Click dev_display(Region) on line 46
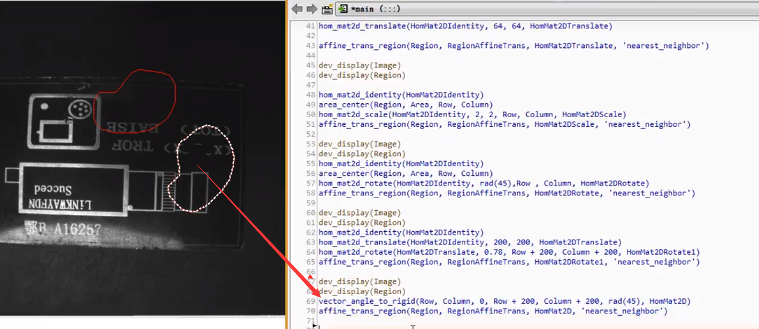The width and height of the screenshot is (759, 329). tap(362, 75)
